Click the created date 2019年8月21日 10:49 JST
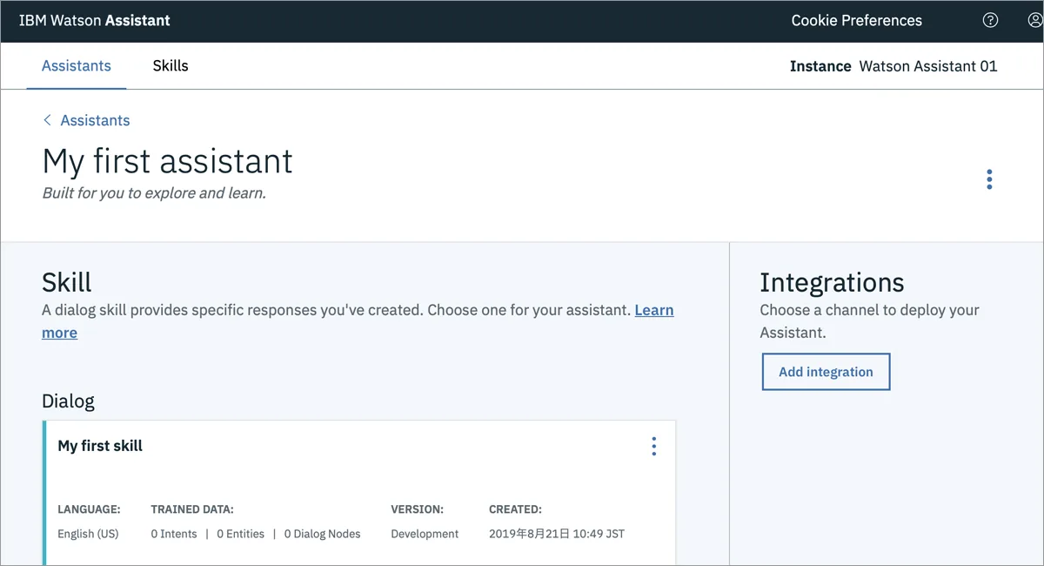 point(557,534)
